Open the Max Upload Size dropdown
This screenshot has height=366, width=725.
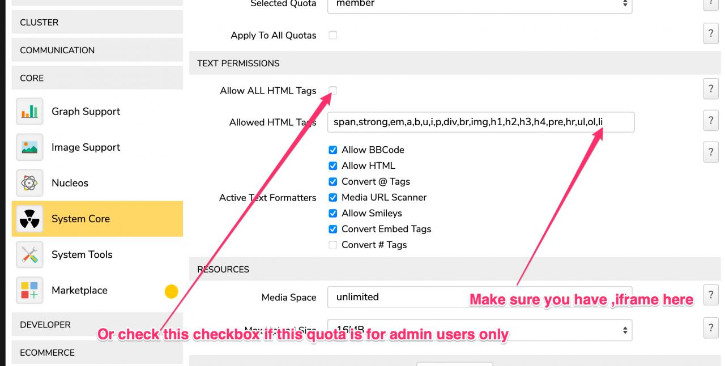point(480,330)
